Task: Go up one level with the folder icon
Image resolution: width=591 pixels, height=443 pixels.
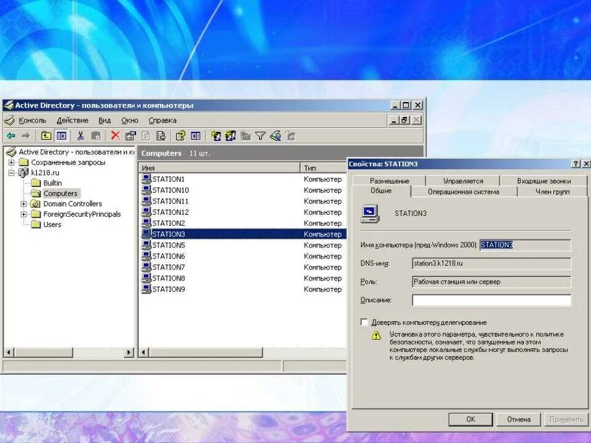Action: [x=46, y=135]
